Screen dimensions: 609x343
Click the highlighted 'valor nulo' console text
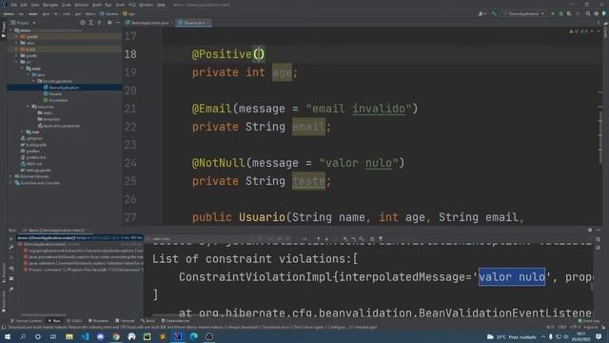[x=512, y=277]
